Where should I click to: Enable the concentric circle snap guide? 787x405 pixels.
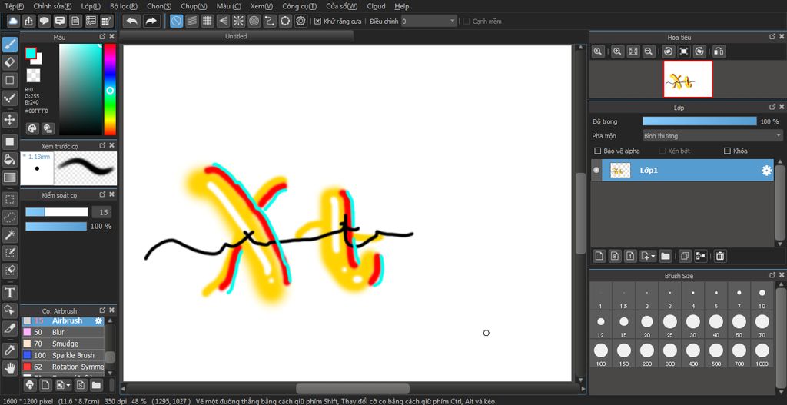[254, 21]
